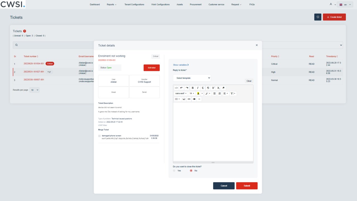This screenshot has height=201, width=357.
Task: Select the No radio button
Action: point(192,171)
